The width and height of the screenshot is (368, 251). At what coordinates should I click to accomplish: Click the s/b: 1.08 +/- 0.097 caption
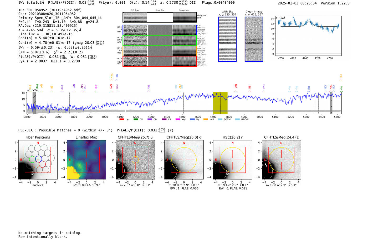click(86, 185)
